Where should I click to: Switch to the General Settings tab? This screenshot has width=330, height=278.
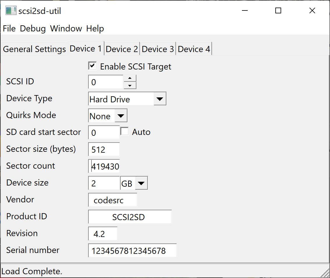(34, 49)
